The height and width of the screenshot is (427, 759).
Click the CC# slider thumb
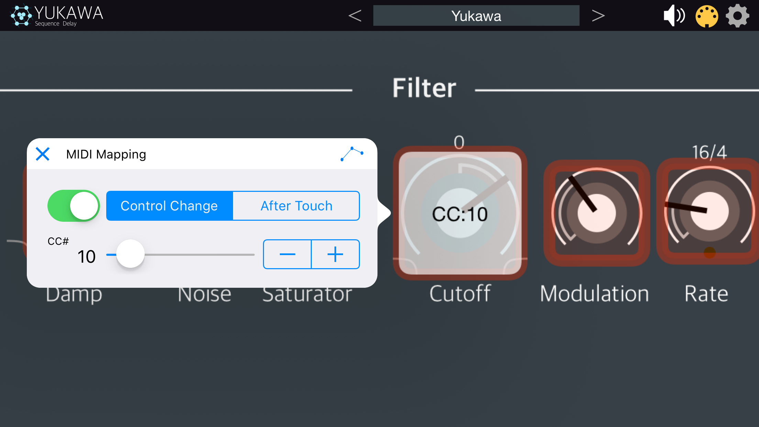click(x=130, y=254)
